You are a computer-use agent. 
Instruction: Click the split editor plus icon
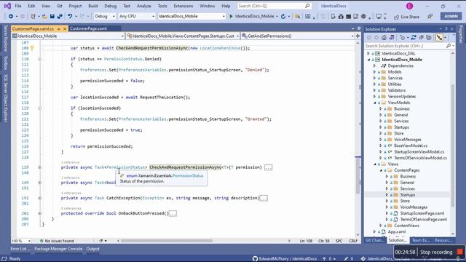tap(358, 36)
